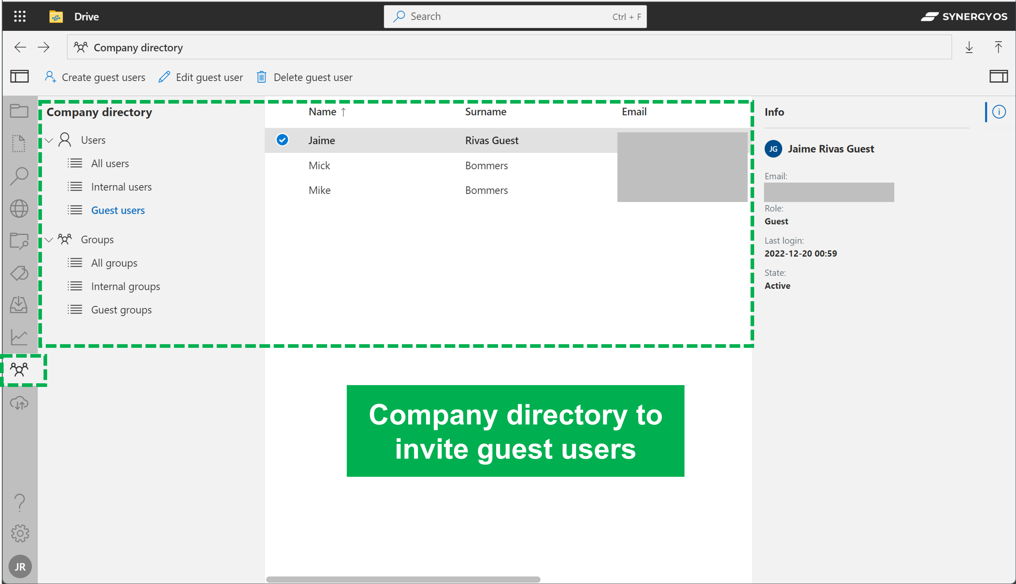Sort by the Name column header
Image resolution: width=1016 pixels, height=584 pixels.
(x=327, y=112)
